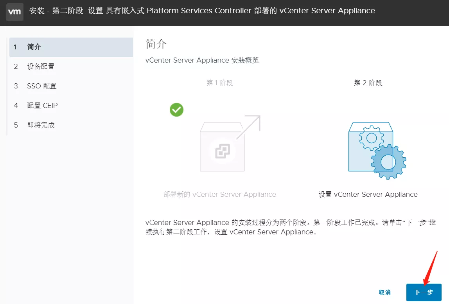Click the 安装概览 subtitle text
Viewport: 449px width, 304px height.
click(x=202, y=60)
